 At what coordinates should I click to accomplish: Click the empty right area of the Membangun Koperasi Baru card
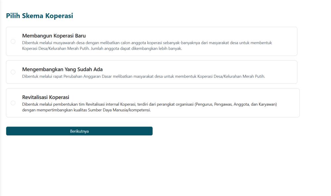point(285,41)
